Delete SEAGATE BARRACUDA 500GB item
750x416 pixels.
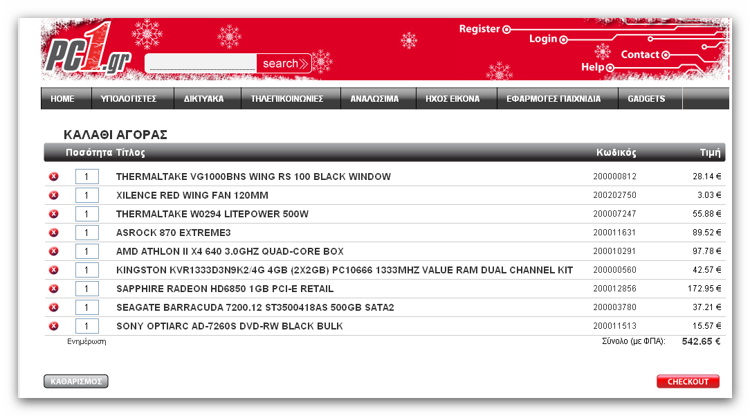(53, 307)
